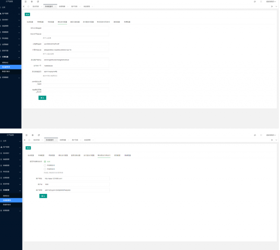Click the 确认 button below the WeChat payment form

(42, 98)
